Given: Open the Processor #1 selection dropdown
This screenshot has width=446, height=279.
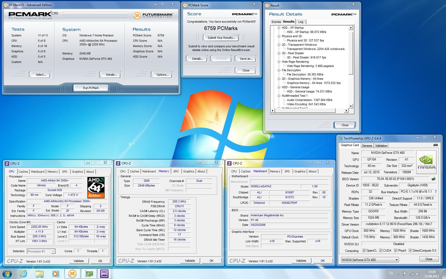Looking at the screenshot, I should (x=41, y=251).
